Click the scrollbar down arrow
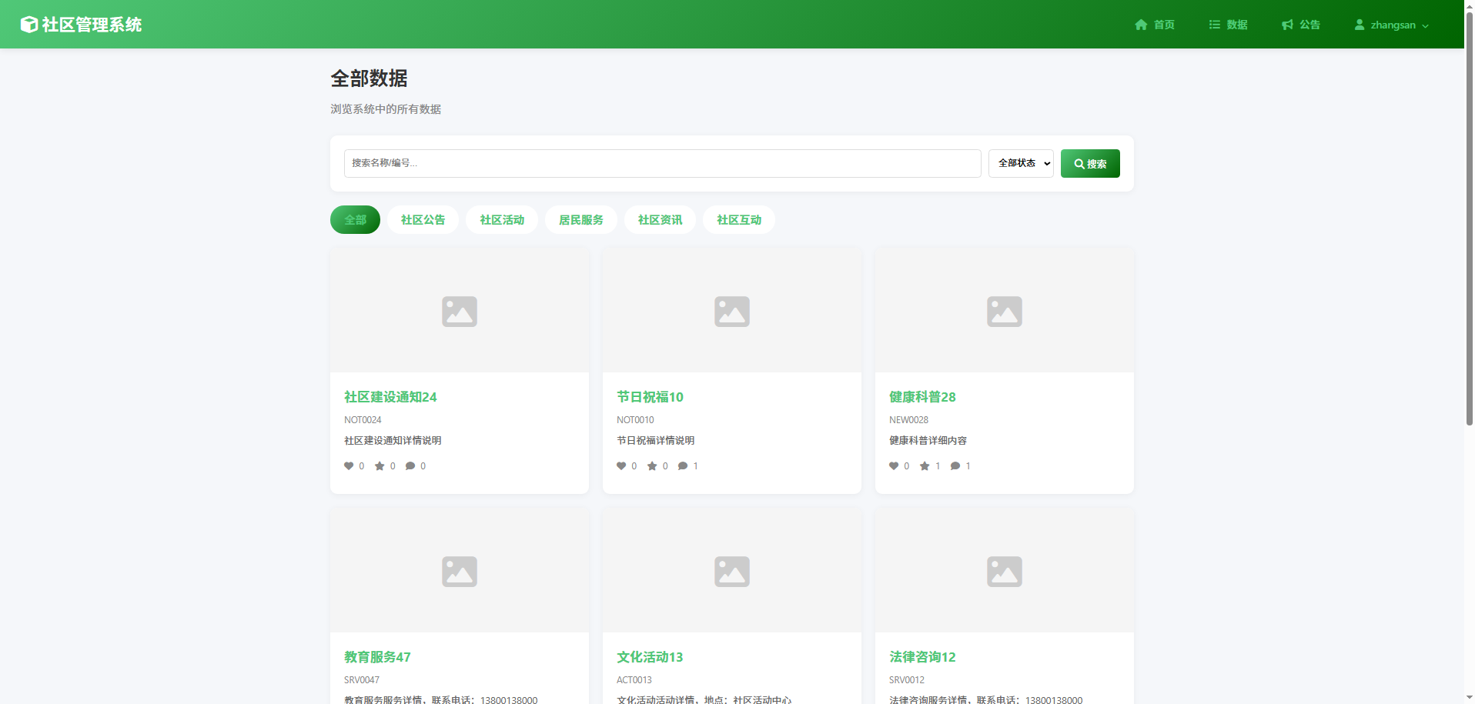This screenshot has width=1475, height=704. 1469,698
